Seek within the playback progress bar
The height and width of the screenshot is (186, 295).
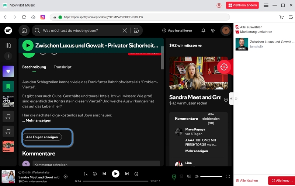click(115, 181)
